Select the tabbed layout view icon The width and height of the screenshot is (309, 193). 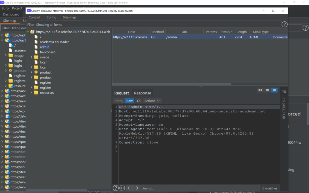pyautogui.click(x=274, y=90)
